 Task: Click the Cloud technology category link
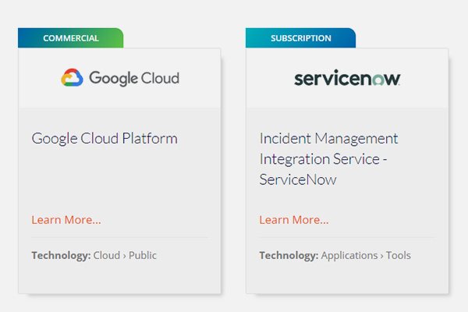click(107, 255)
